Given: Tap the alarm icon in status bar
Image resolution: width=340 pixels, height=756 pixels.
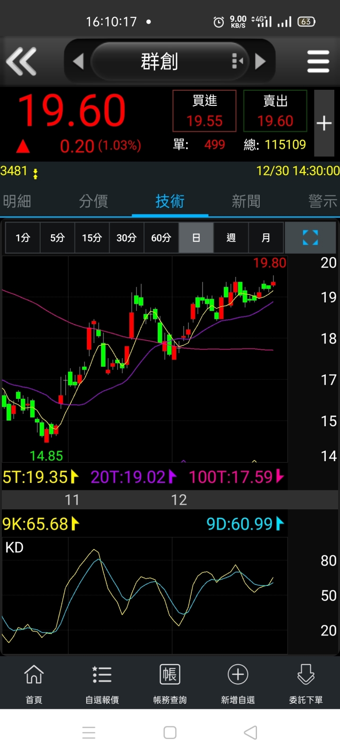Looking at the screenshot, I should click(x=219, y=22).
